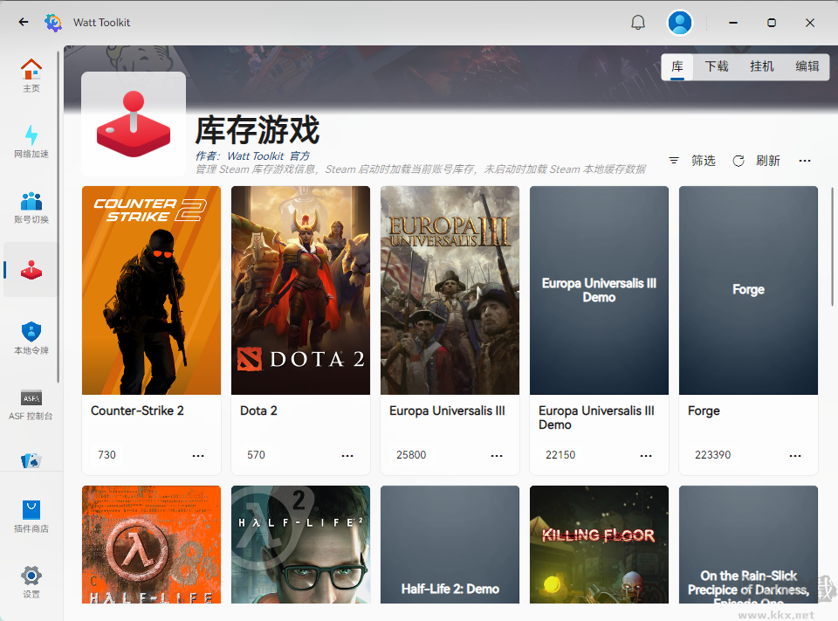Click the sidebar vertical scrollbar
Image resolution: width=838 pixels, height=621 pixels.
(x=58, y=217)
